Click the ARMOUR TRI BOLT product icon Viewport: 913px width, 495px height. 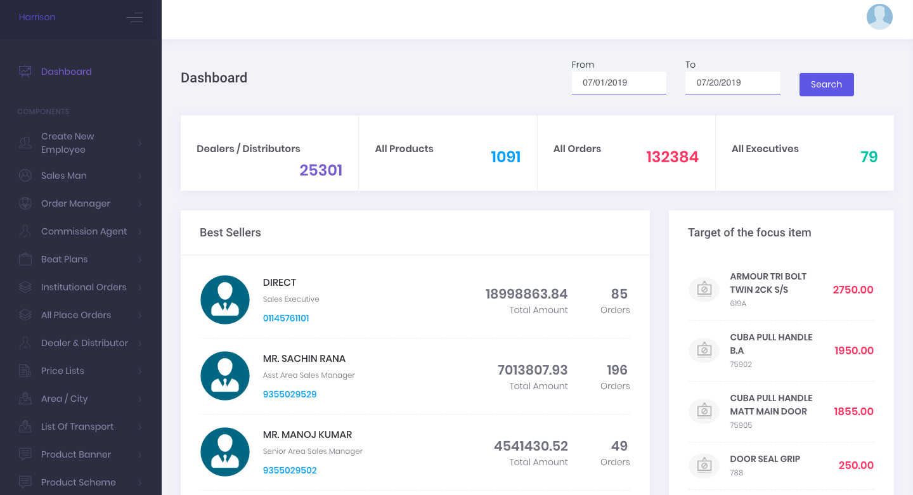(704, 289)
